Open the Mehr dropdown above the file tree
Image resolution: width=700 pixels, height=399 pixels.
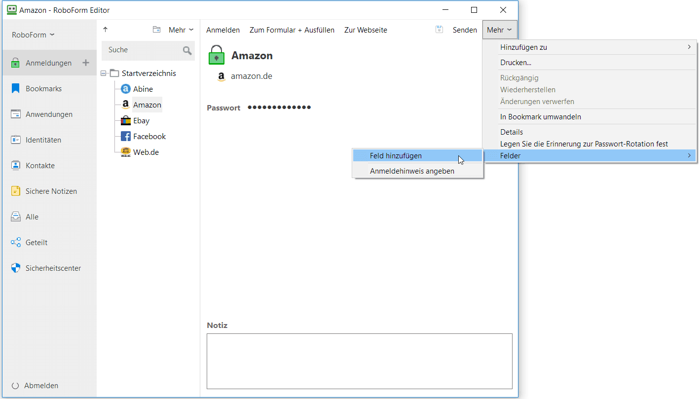coord(181,30)
